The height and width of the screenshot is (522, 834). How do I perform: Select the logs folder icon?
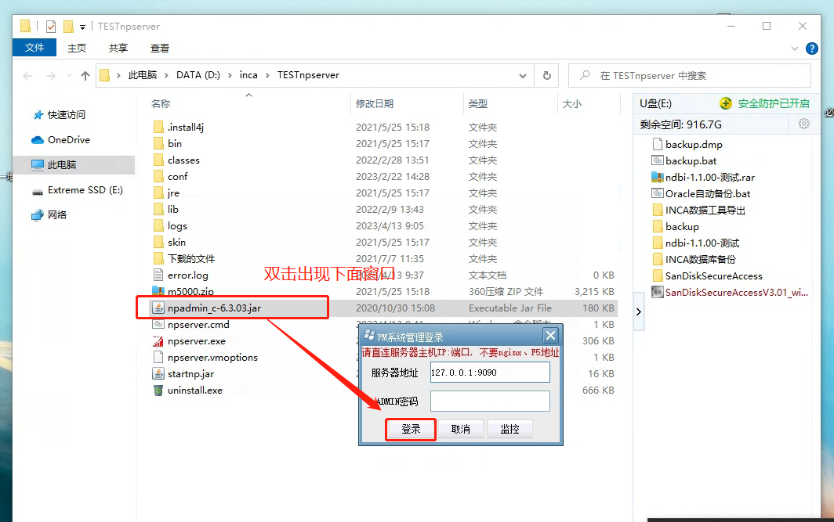click(158, 225)
